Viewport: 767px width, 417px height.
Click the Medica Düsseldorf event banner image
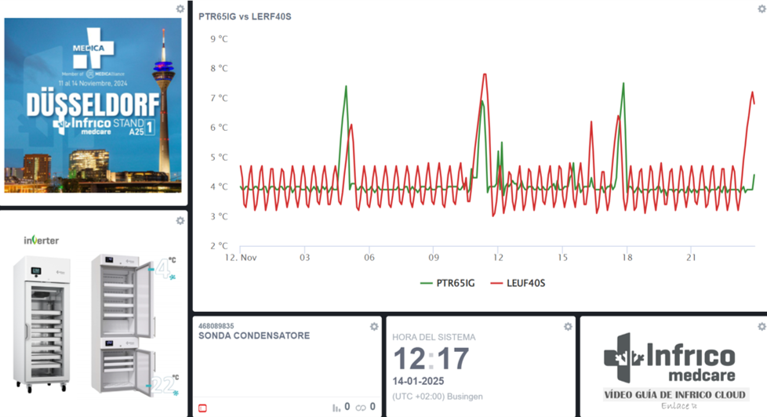click(93, 105)
